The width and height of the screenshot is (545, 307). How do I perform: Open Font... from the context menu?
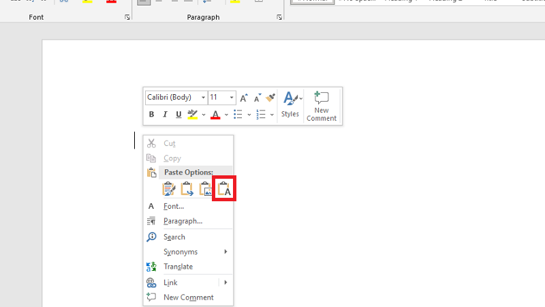[174, 206]
